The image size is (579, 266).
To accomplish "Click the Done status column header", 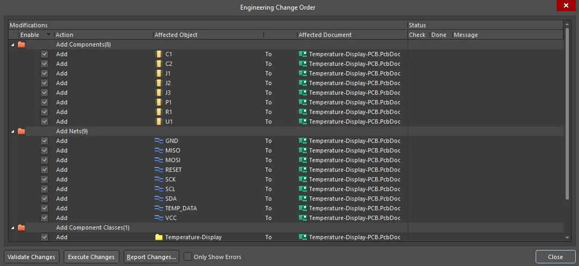I will [441, 35].
